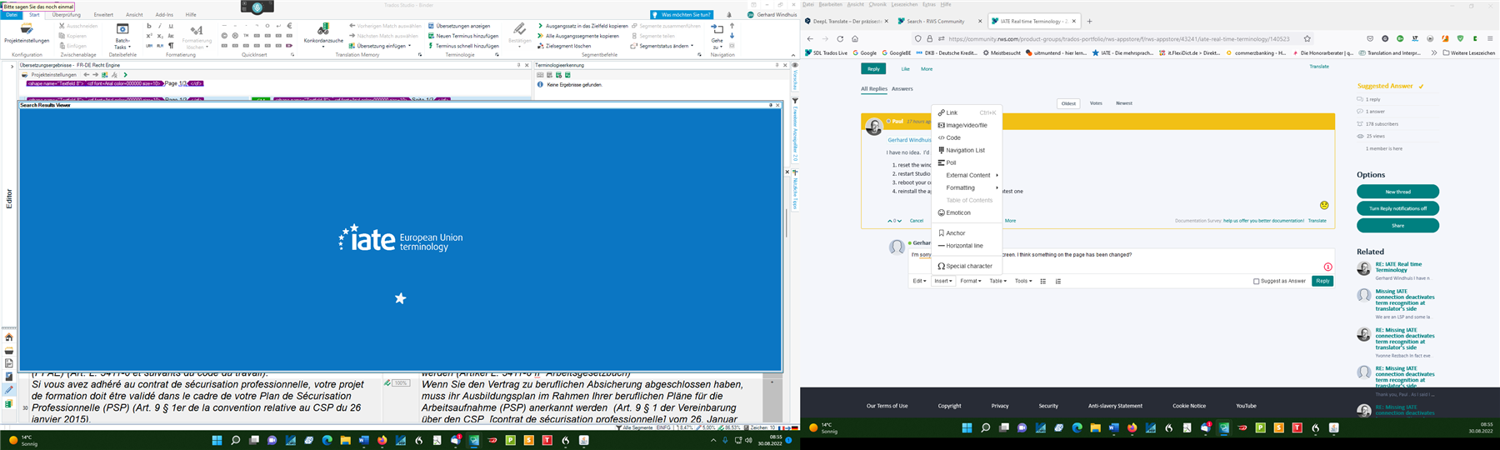Choose Image/video/file from the Insert menu
The image size is (1500, 450).
point(967,125)
